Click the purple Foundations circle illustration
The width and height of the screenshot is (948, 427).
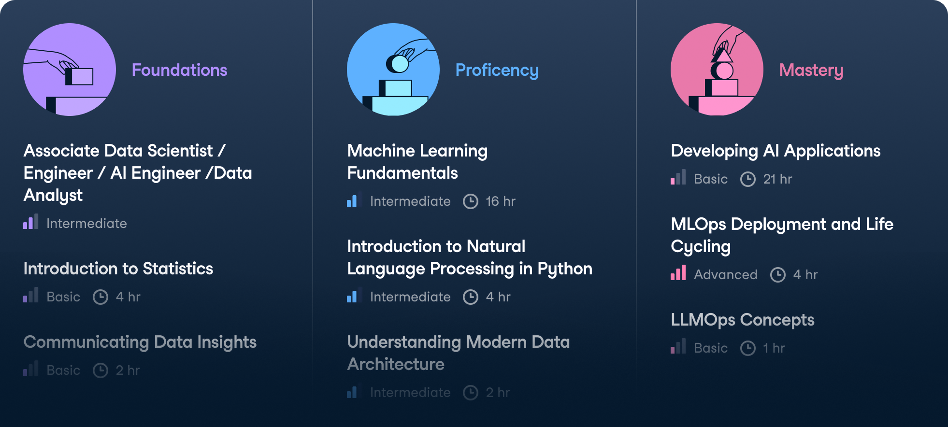coord(70,70)
